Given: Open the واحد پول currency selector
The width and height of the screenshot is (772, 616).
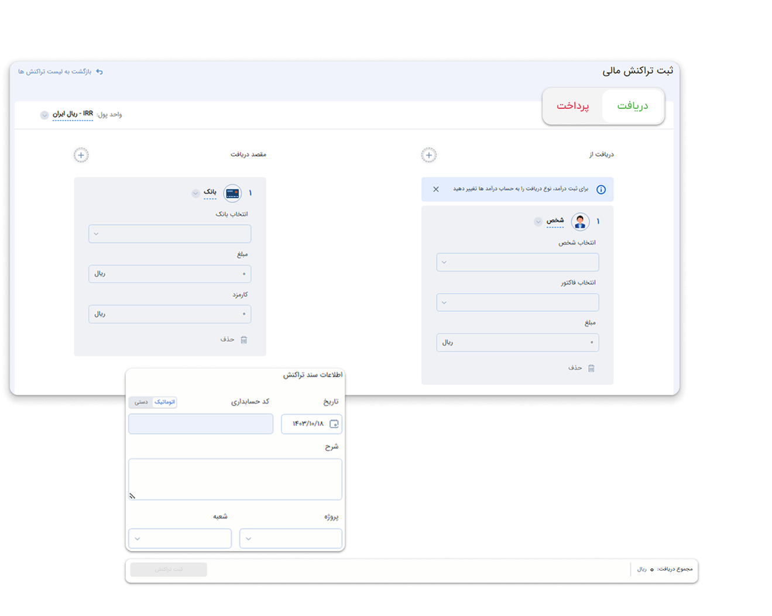Looking at the screenshot, I should coord(44,115).
